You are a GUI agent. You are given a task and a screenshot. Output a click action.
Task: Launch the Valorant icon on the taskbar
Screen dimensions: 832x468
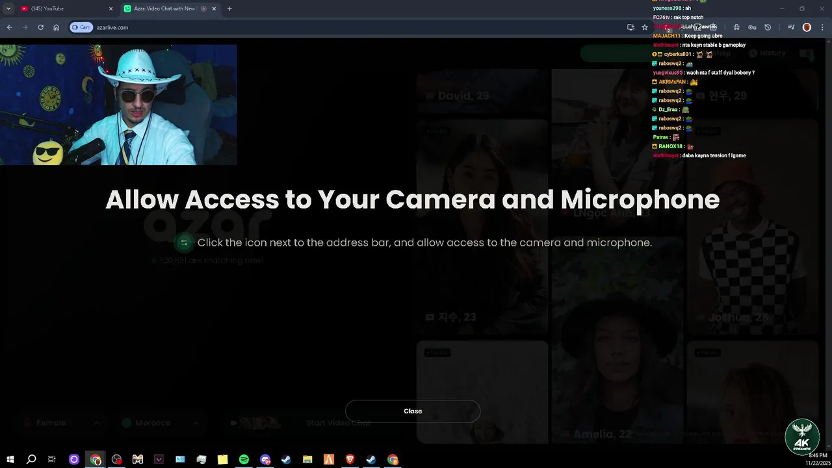(159, 460)
